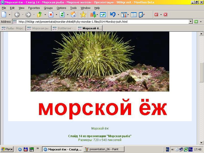Click the Forward navigation arrow

pyautogui.click(x=28, y=15)
